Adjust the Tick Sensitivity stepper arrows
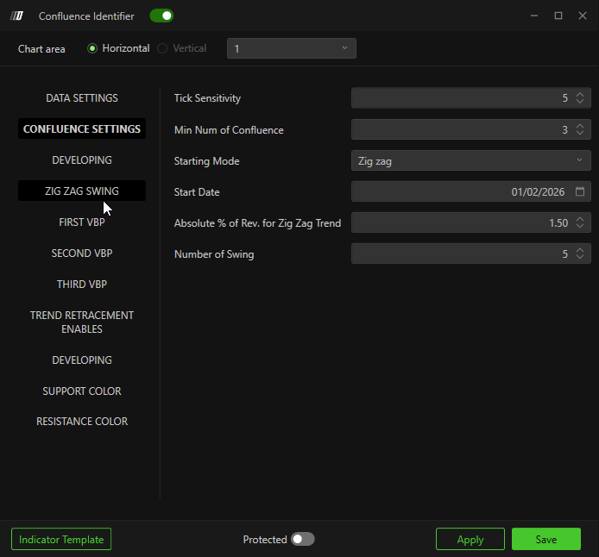This screenshot has width=599, height=557. (x=580, y=98)
